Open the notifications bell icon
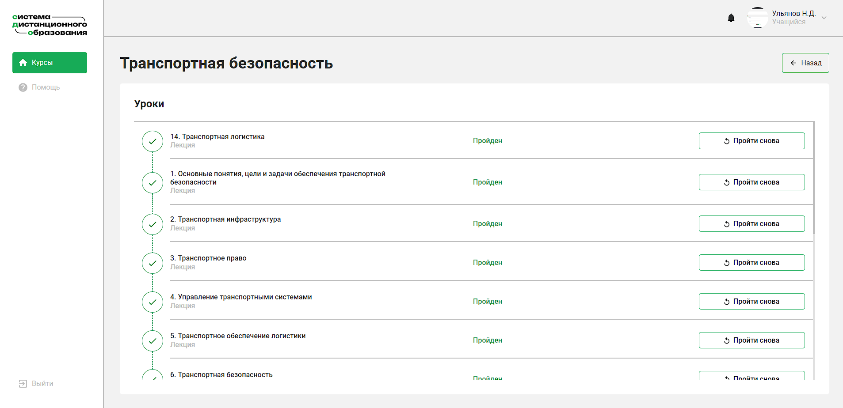The width and height of the screenshot is (843, 408). tap(731, 18)
